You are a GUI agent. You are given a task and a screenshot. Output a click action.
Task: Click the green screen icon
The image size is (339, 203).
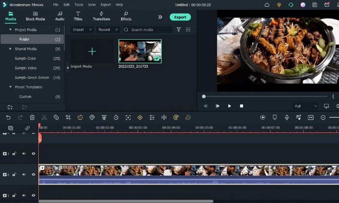pyautogui.click(x=104, y=117)
